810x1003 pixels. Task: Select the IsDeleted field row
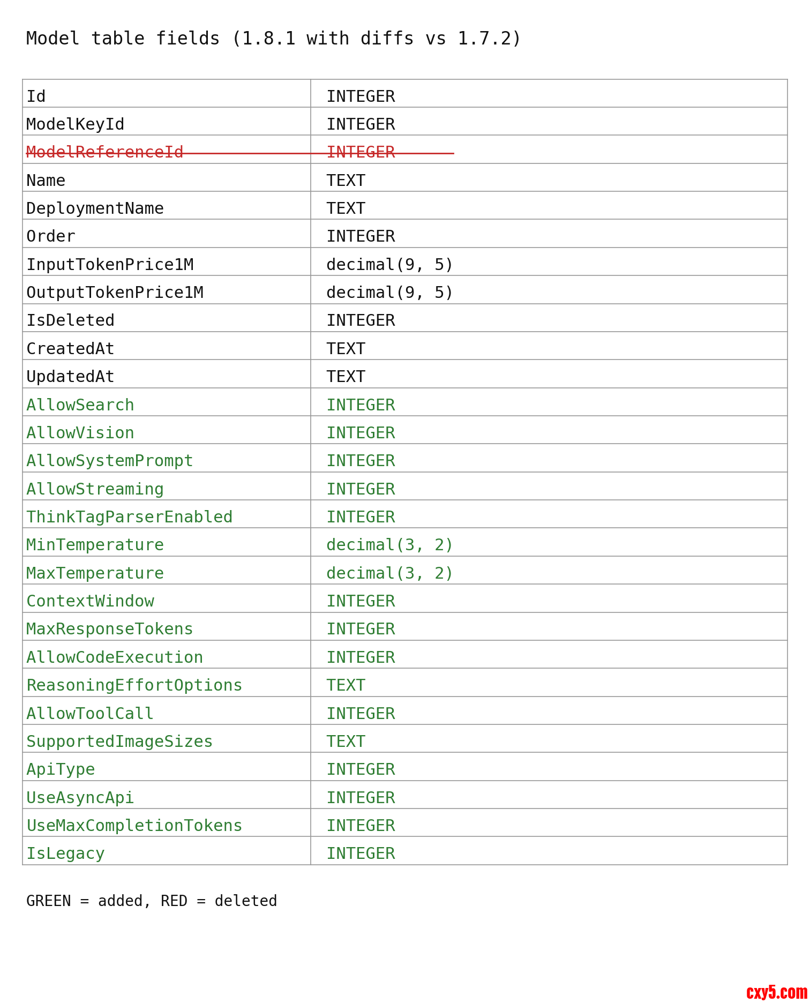coord(71,320)
